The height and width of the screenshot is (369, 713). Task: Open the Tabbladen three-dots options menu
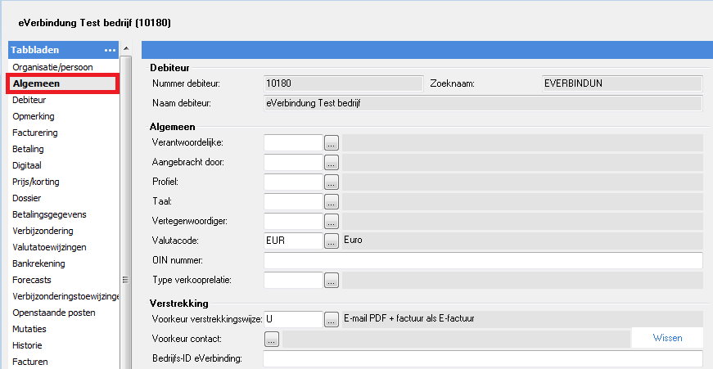(x=110, y=50)
